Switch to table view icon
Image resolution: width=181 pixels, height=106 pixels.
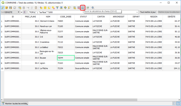(178, 103)
